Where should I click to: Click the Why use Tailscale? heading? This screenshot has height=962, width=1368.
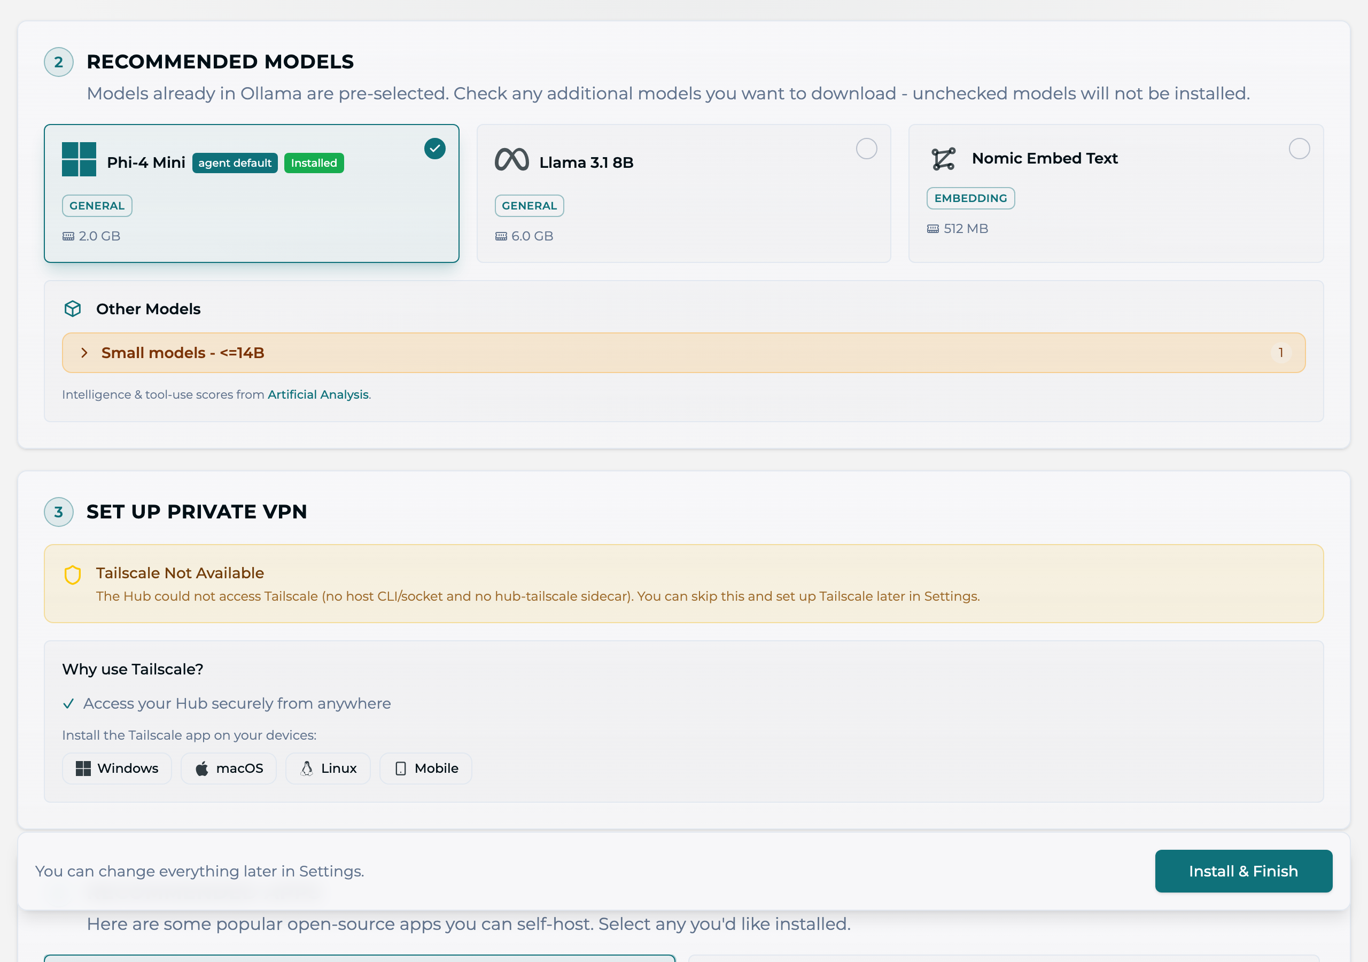(133, 669)
